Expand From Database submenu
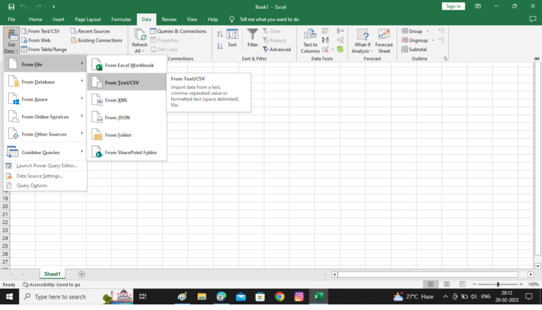The width and height of the screenshot is (542, 310). click(45, 82)
